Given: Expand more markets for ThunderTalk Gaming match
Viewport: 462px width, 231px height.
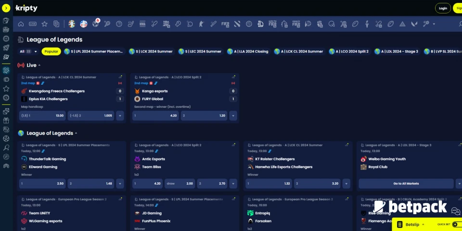Looking at the screenshot, I should [120, 183].
